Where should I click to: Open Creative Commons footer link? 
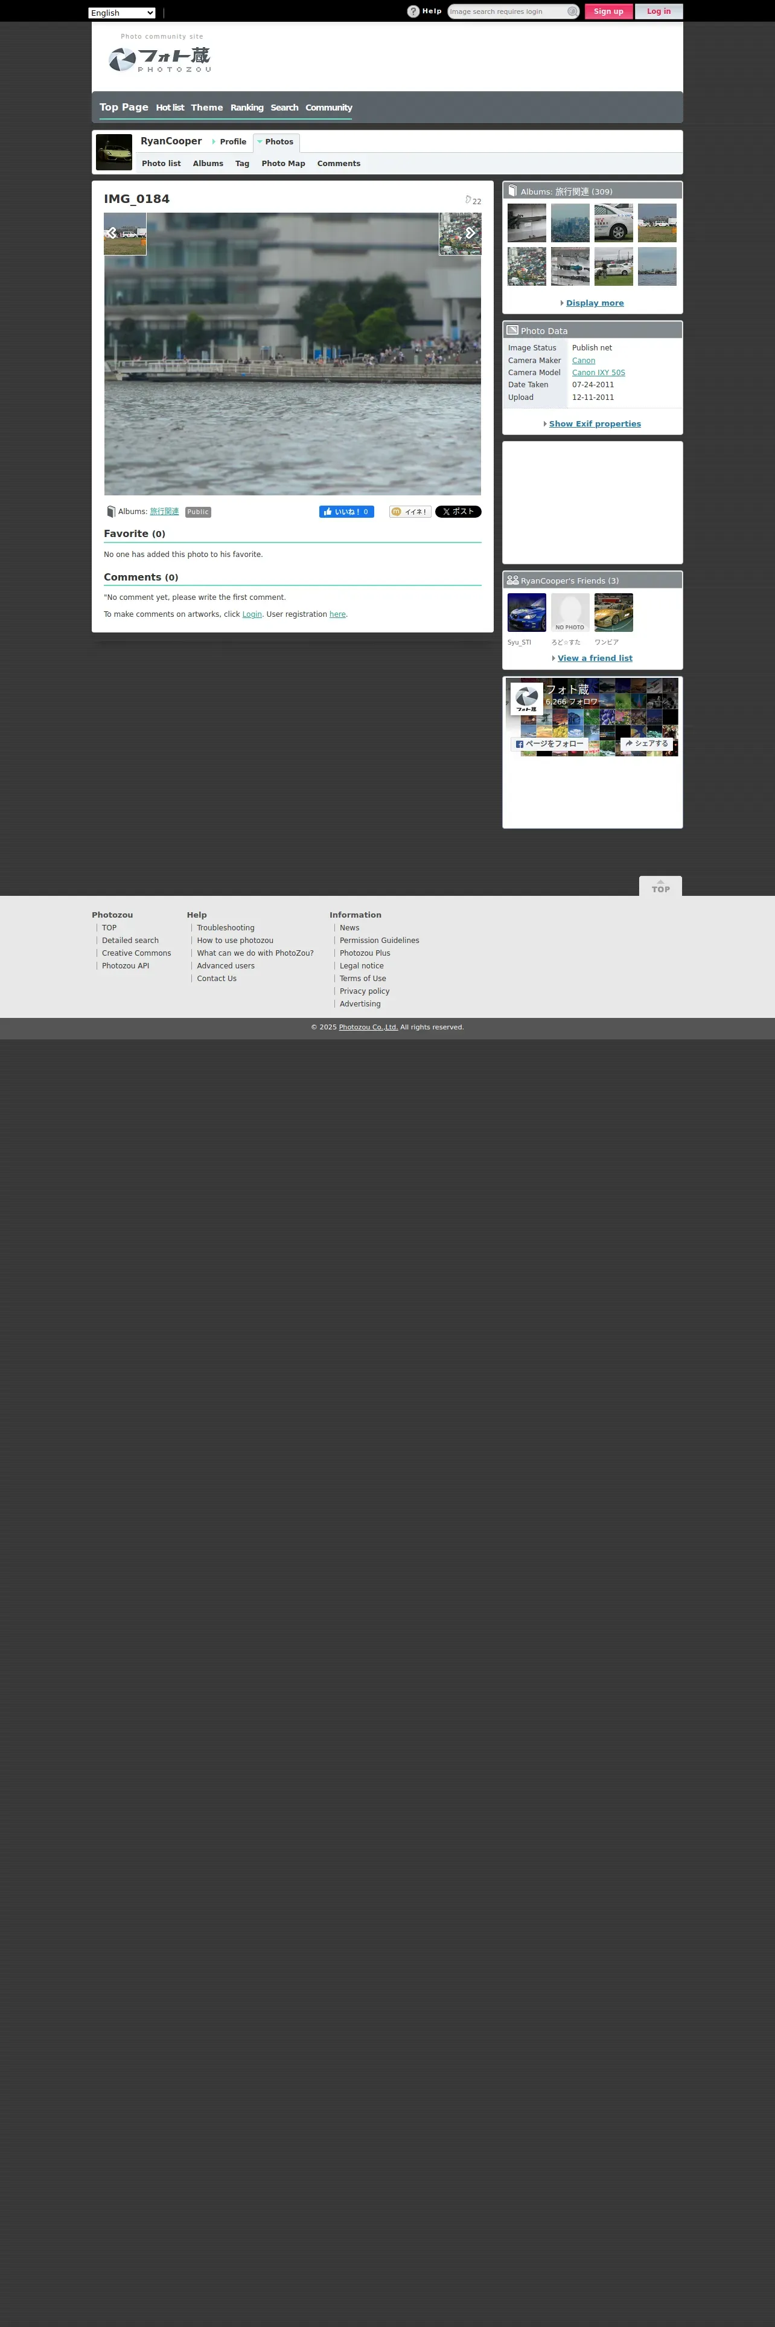[x=136, y=953]
